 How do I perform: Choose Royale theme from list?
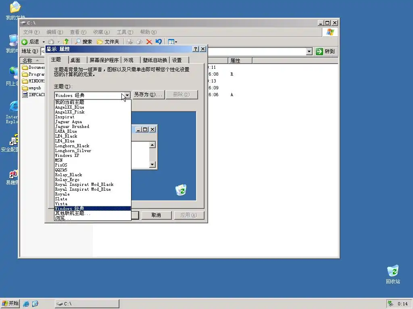[92, 194]
